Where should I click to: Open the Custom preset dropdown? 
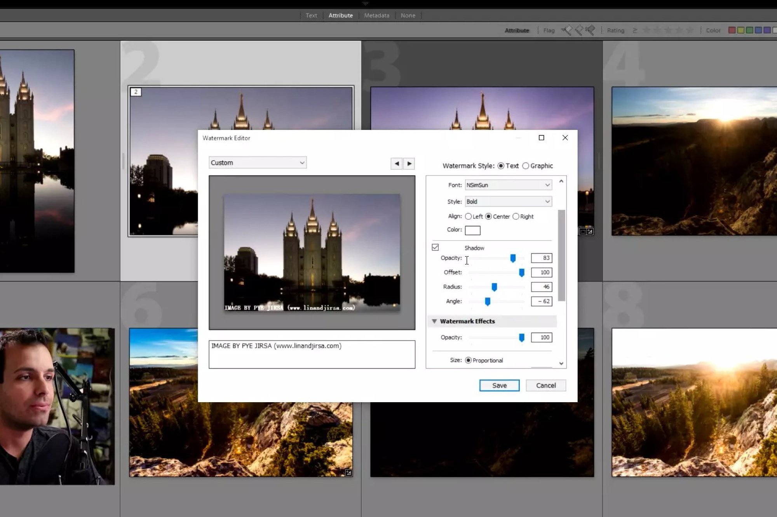pyautogui.click(x=258, y=163)
